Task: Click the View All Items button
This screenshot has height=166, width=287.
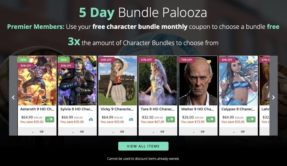Action: [143, 146]
